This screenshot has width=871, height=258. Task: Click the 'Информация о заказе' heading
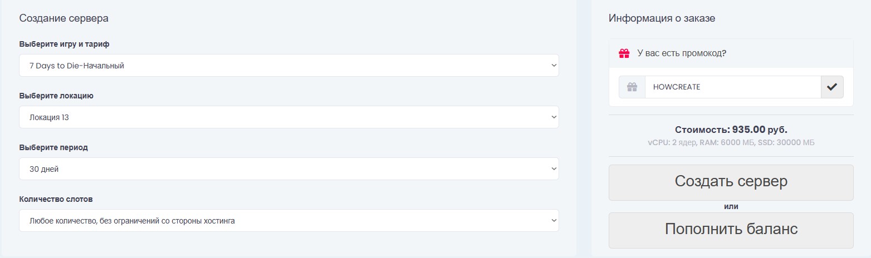point(662,18)
